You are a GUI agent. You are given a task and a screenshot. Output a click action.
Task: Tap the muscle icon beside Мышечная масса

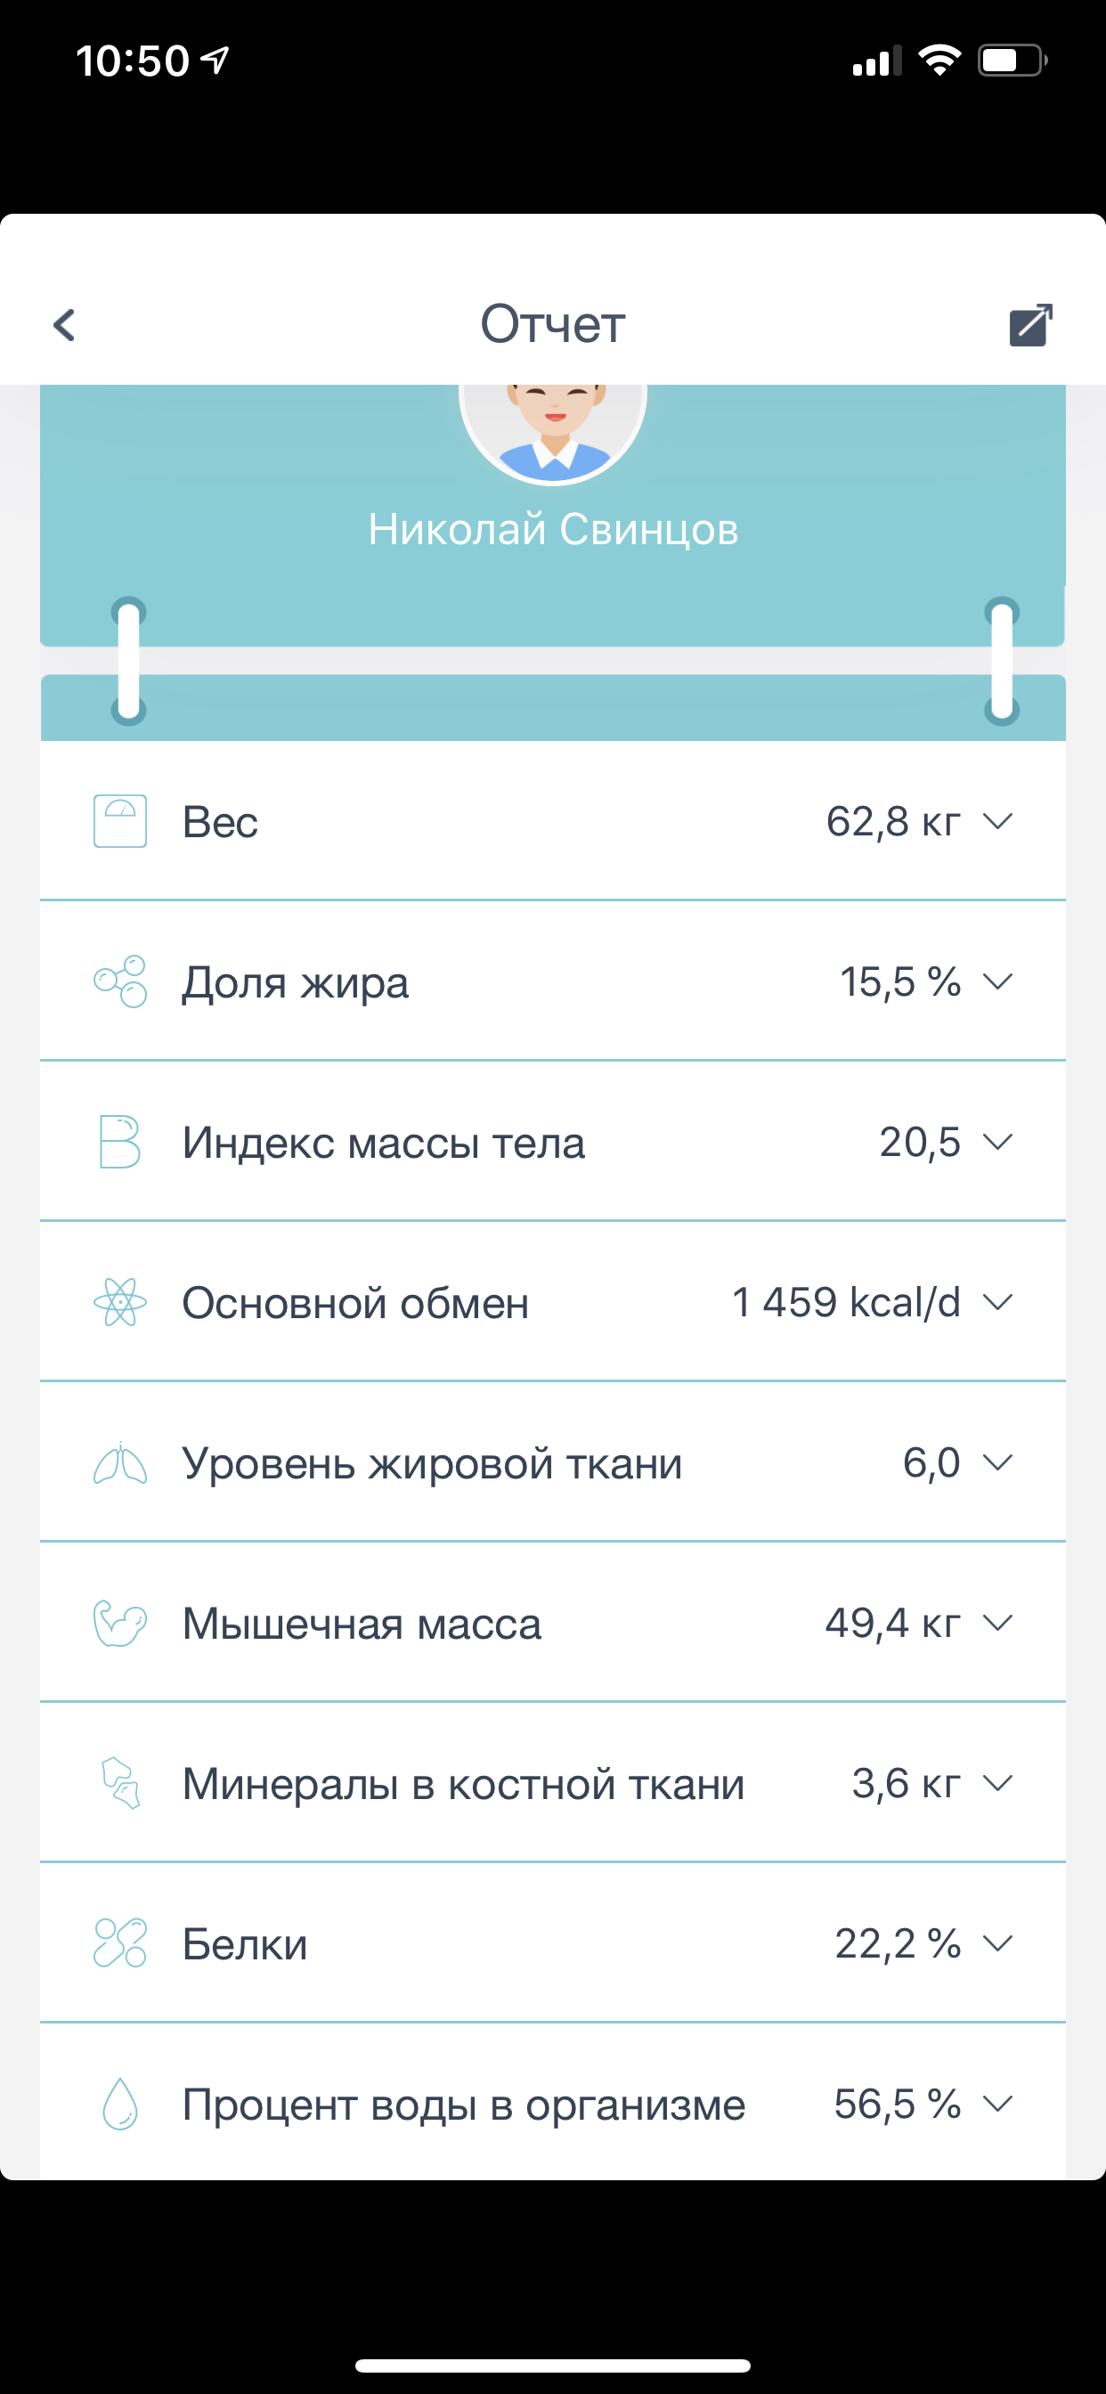coord(120,1623)
